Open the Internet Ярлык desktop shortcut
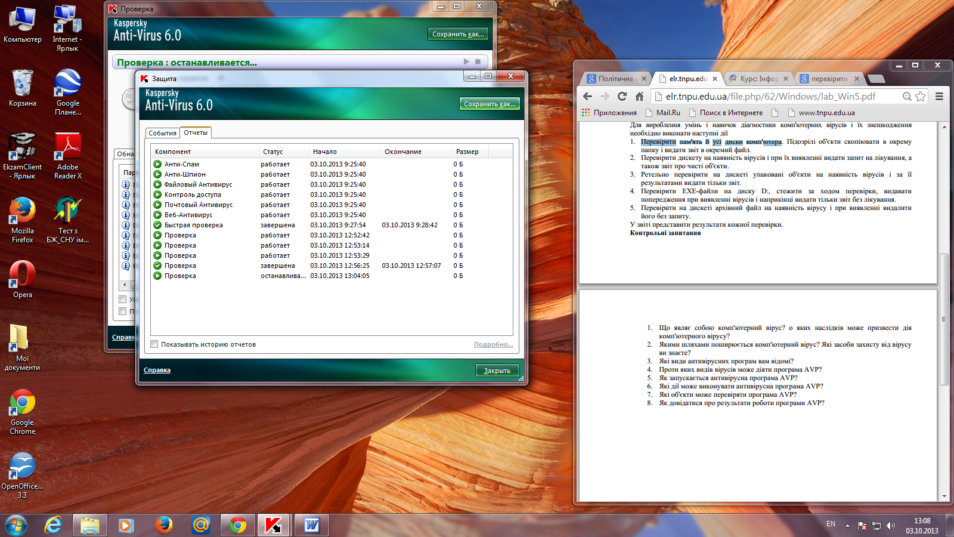The height and width of the screenshot is (537, 954). pos(67,29)
